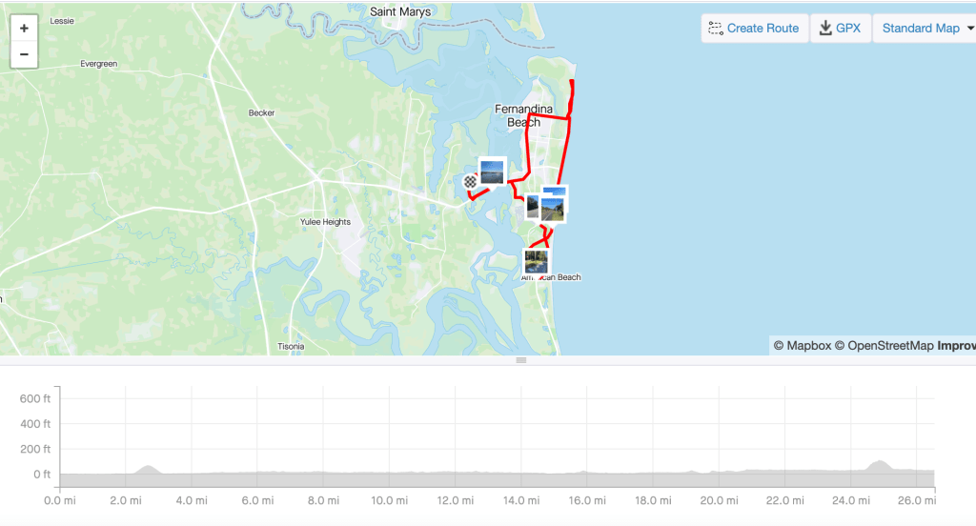976x526 pixels.
Task: Download the GPX file
Action: (x=841, y=28)
